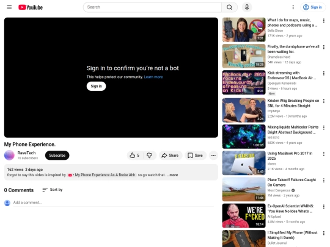Open Kristen Wiig SNL thumbnail

click(244, 110)
